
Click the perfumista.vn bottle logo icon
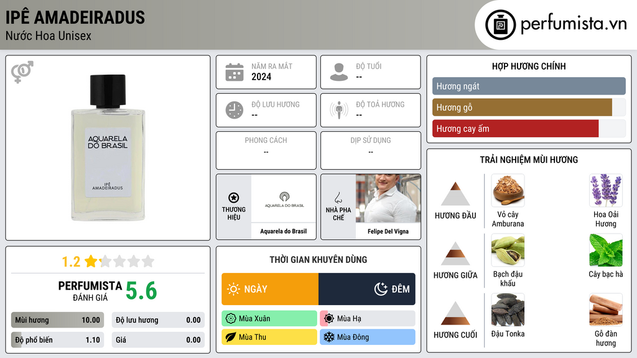click(x=500, y=25)
